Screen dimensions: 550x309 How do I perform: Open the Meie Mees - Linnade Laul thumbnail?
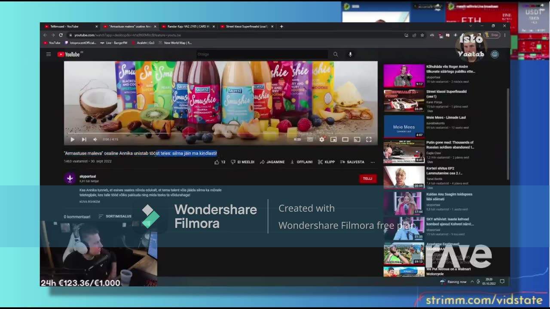pos(404,127)
